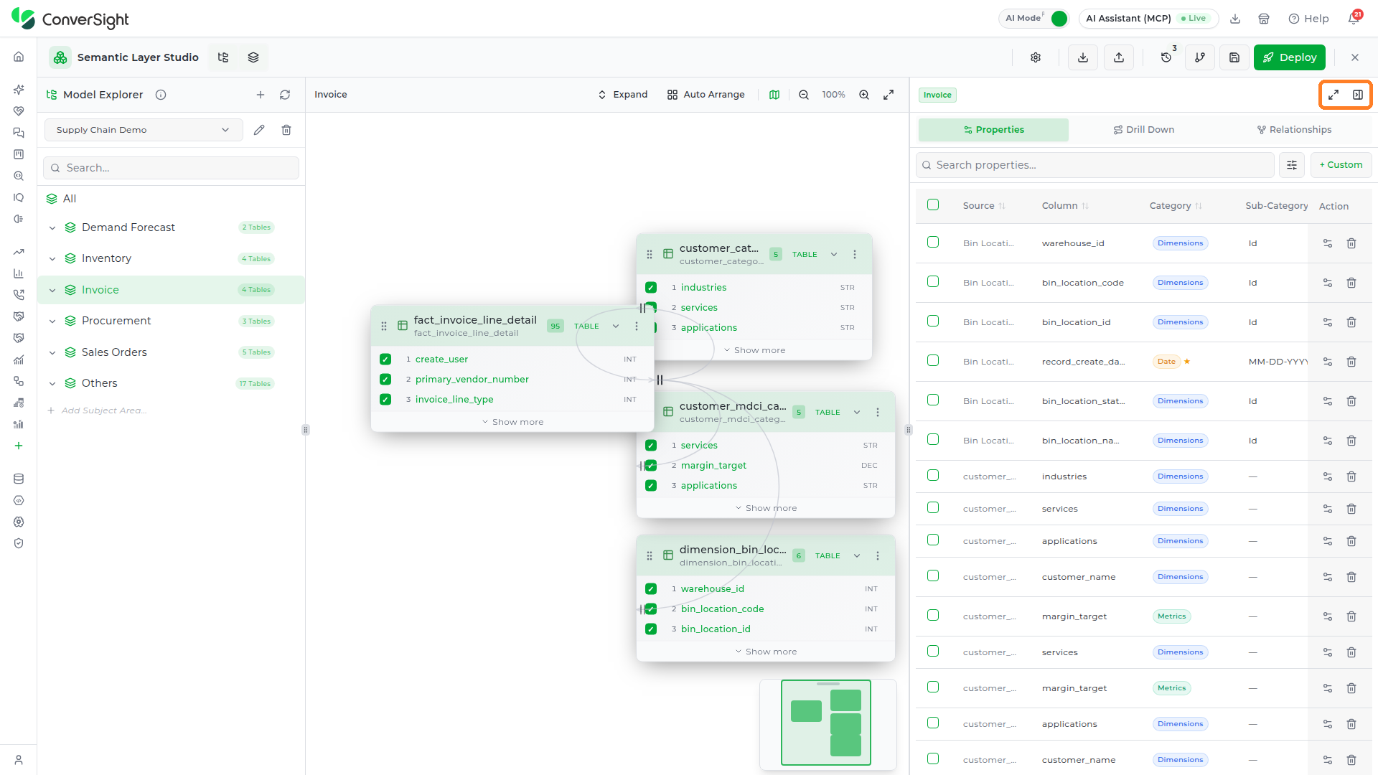The height and width of the screenshot is (775, 1378).
Task: Open version history icon
Action: 1166,57
